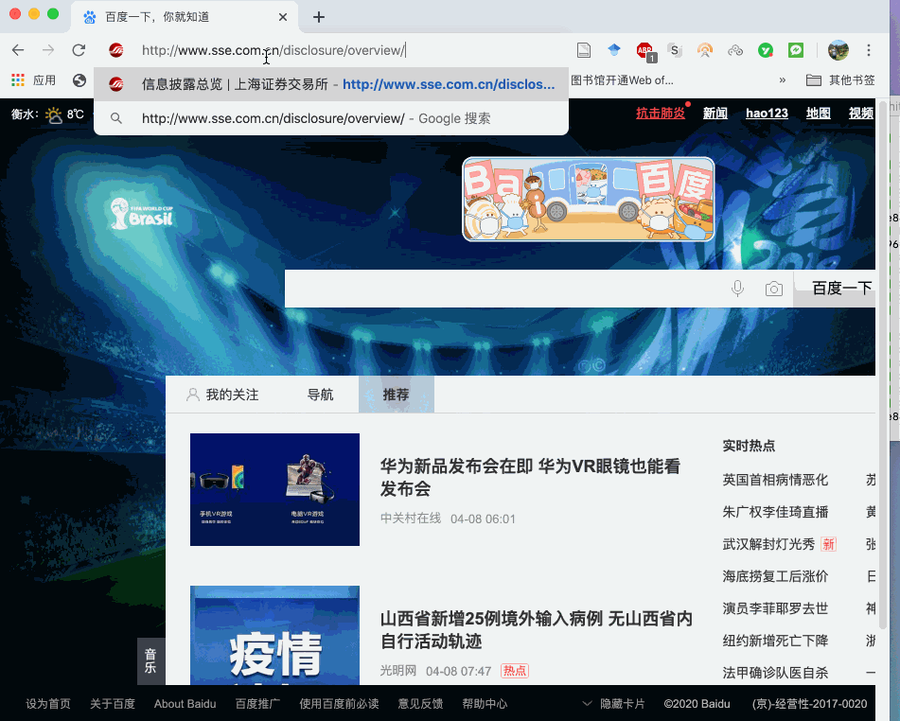Open hot topic 演员李菲耶罗去世
The width and height of the screenshot is (900, 721).
pyautogui.click(x=775, y=608)
